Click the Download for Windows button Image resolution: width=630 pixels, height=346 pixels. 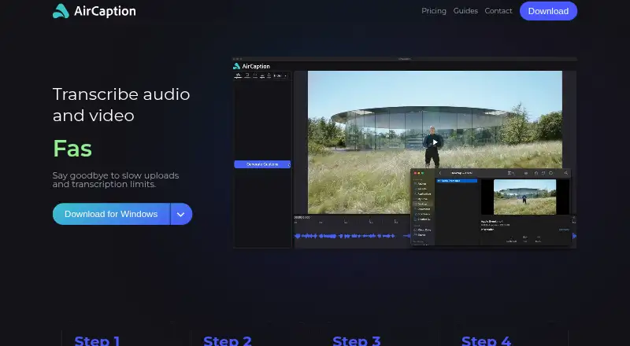111,214
